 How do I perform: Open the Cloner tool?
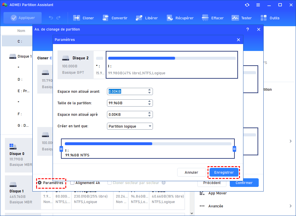84,18
